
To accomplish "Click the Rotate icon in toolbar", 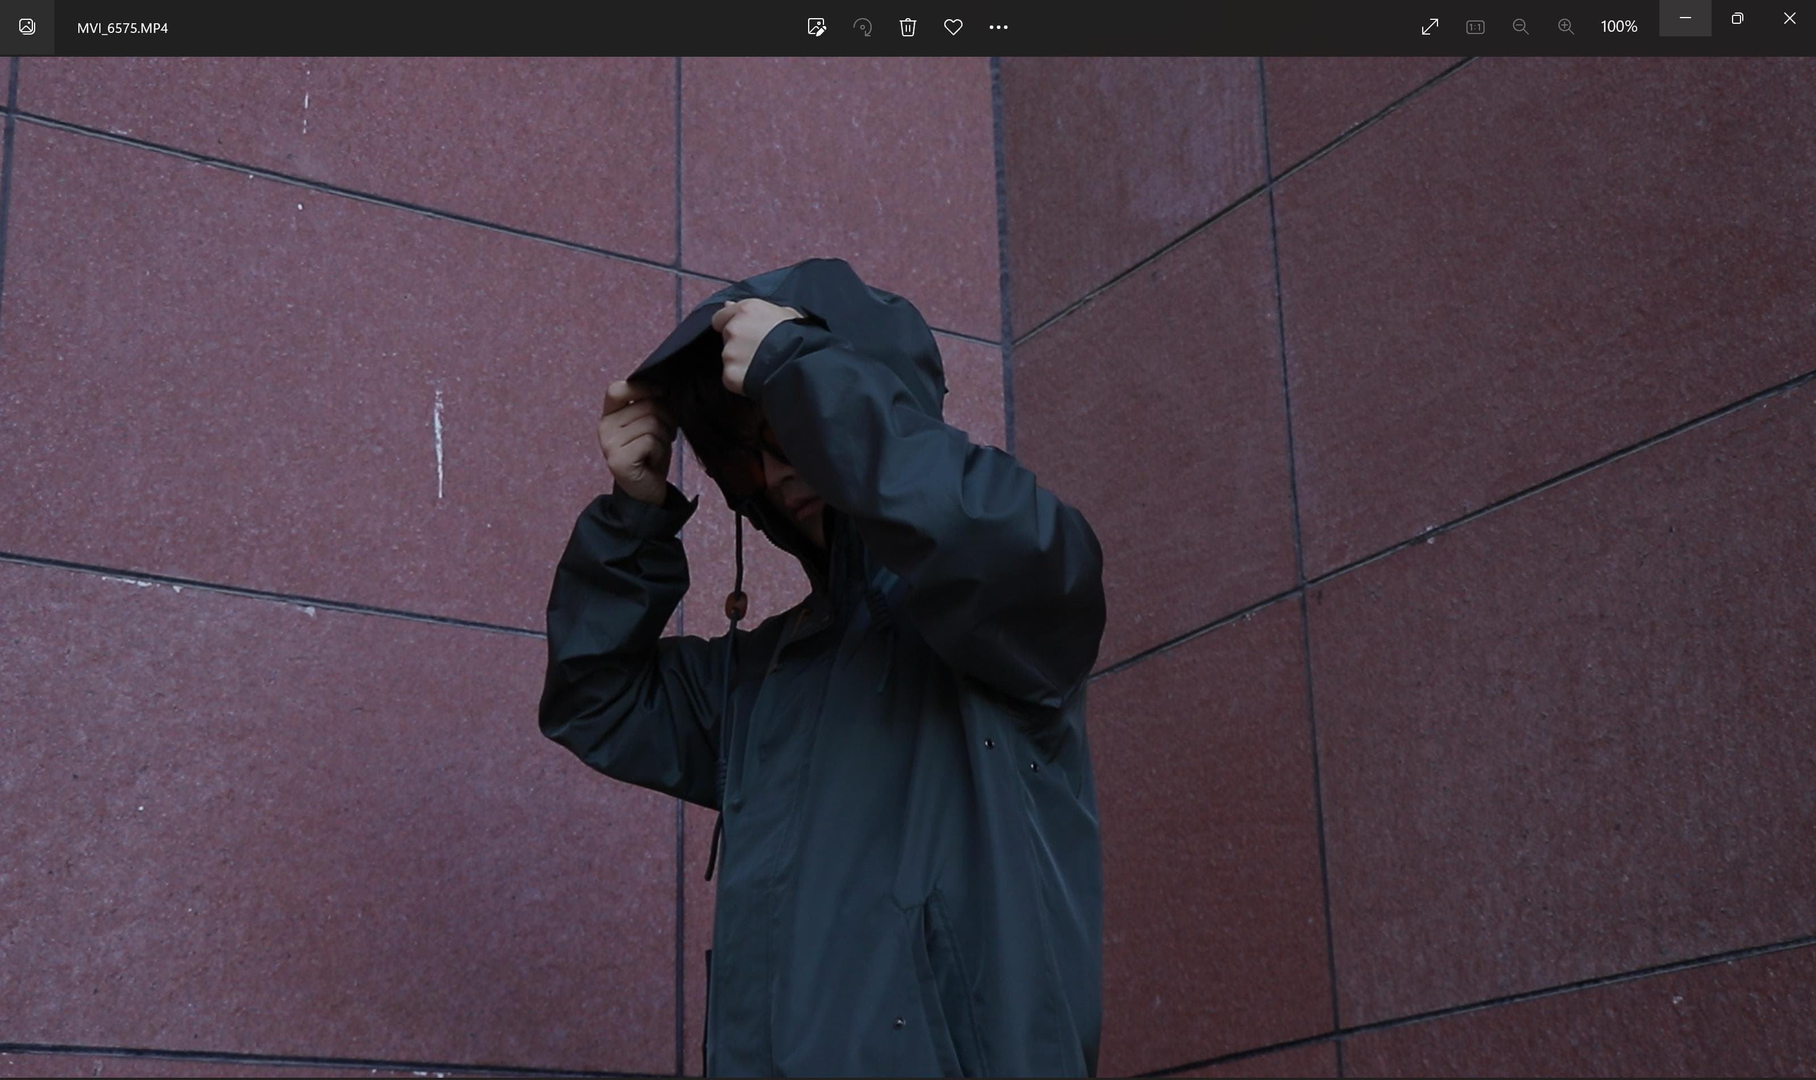I will click(862, 27).
